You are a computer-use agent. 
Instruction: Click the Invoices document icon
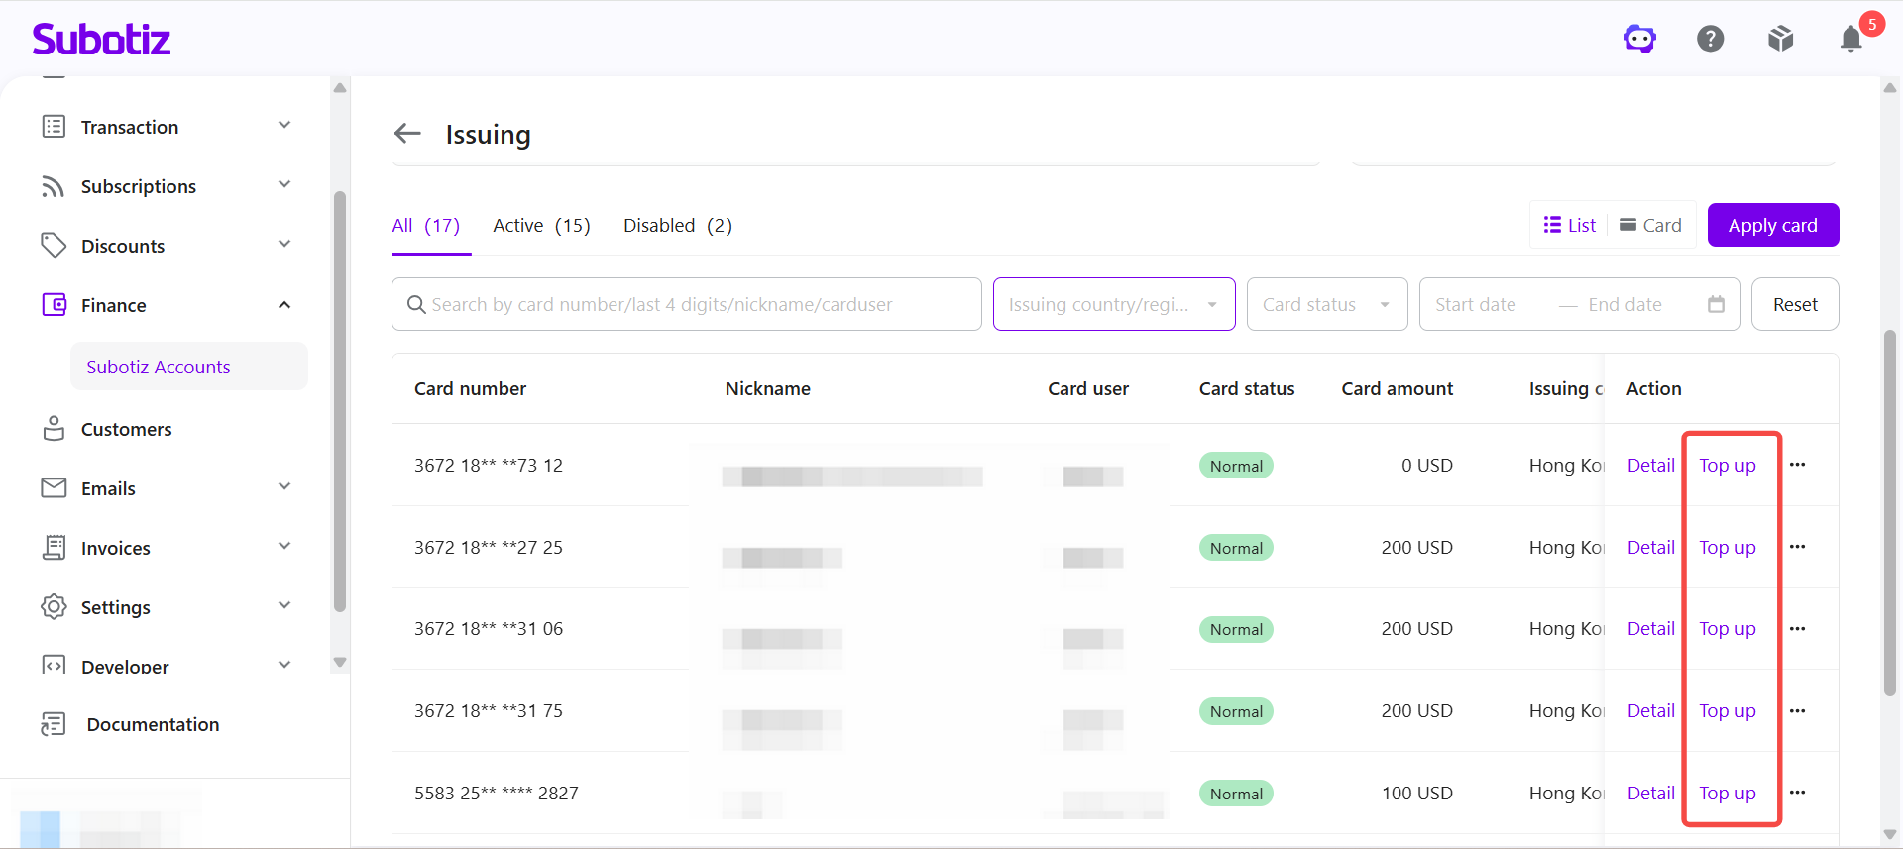[54, 548]
